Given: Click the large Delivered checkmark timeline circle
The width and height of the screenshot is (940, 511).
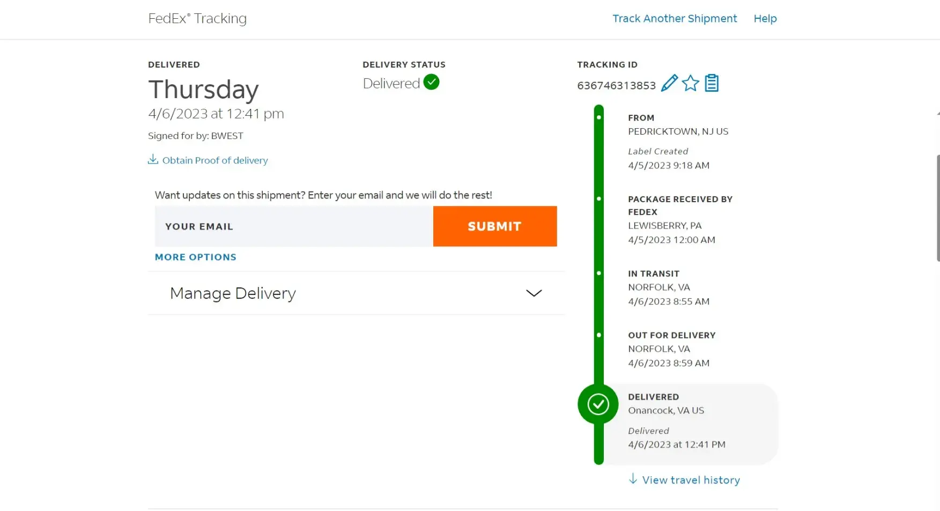Looking at the screenshot, I should pos(598,404).
